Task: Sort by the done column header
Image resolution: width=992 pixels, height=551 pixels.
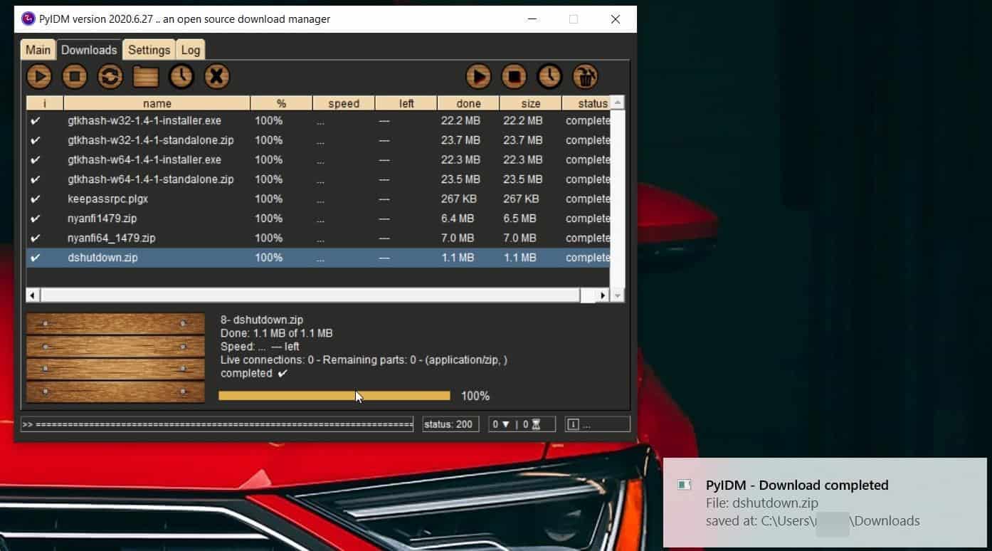Action: click(468, 103)
